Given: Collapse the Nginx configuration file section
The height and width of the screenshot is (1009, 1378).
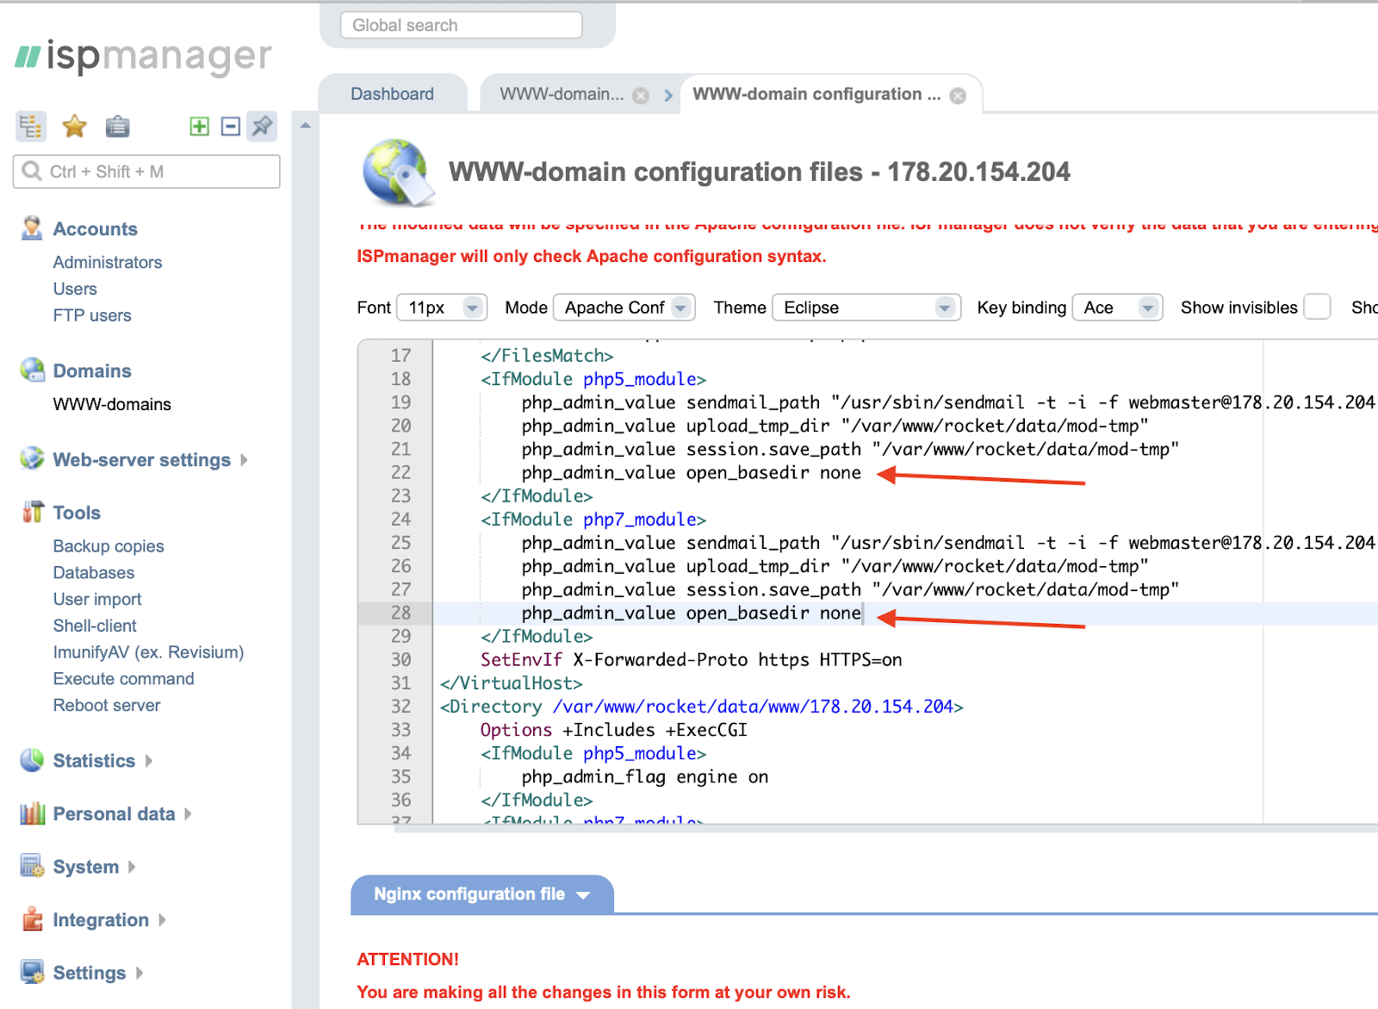Looking at the screenshot, I should pyautogui.click(x=482, y=894).
